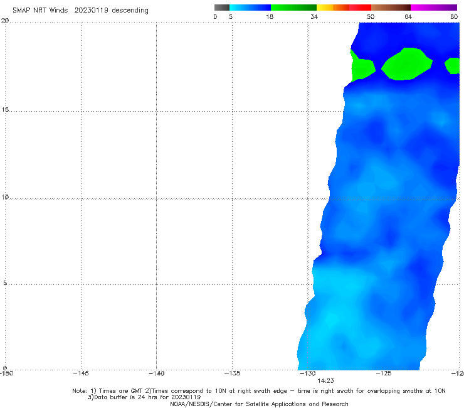Click the longitude label '-125'
The image size is (464, 408).
[384, 373]
